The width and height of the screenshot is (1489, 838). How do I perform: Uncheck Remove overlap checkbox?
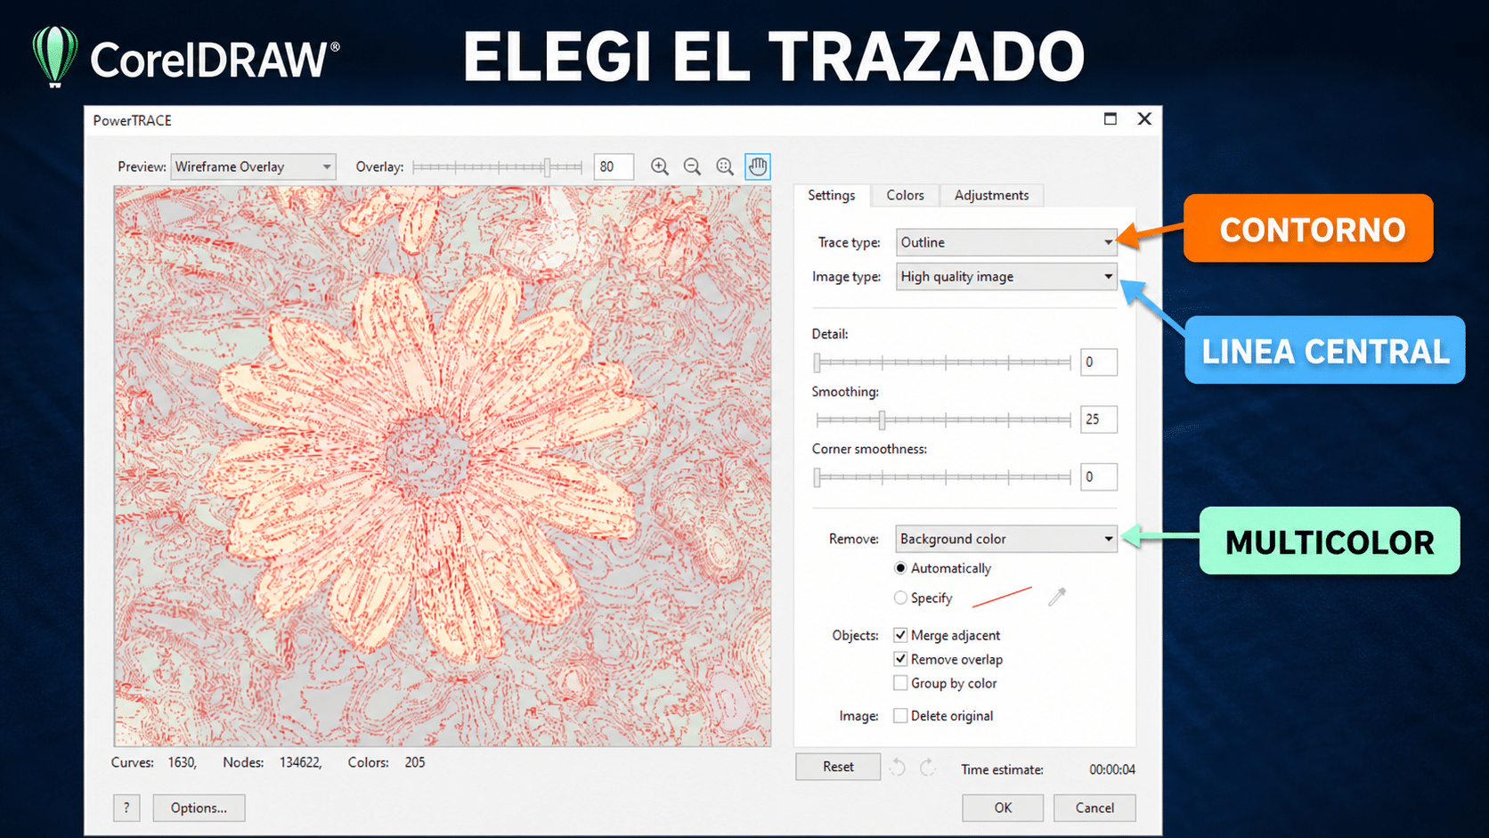click(900, 659)
